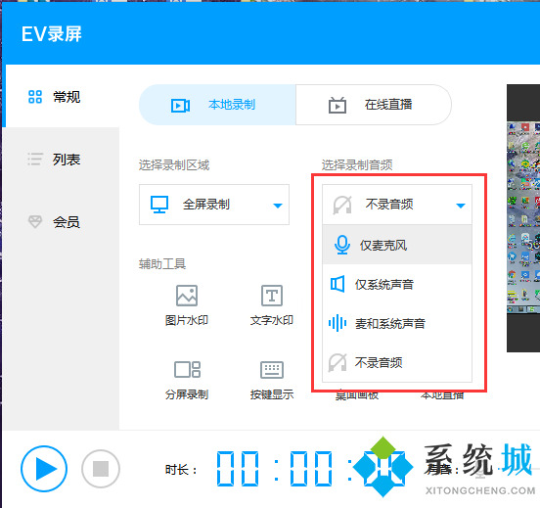Collapse the 不录音频 audio selection dropdown

tap(397, 205)
